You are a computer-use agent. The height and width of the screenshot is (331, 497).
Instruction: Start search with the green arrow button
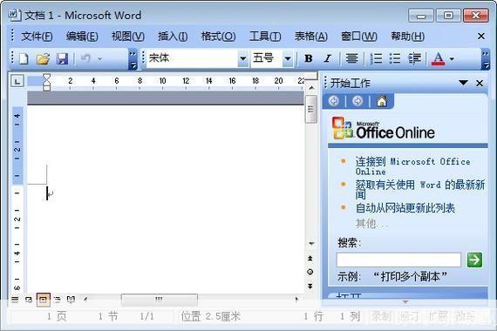pos(474,260)
